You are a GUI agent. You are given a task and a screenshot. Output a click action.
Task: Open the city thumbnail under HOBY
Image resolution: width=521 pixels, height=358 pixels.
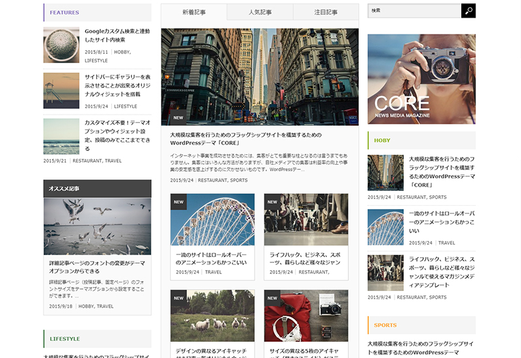[x=386, y=172]
